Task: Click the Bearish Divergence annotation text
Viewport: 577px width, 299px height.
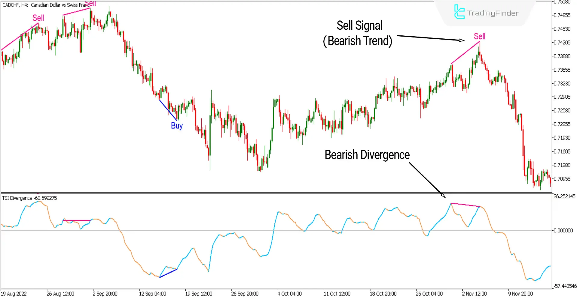Action: coord(367,155)
